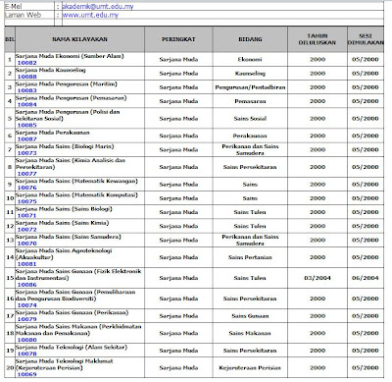
Task: Open the 10081 Akuakultur code link
Action: click(x=27, y=264)
